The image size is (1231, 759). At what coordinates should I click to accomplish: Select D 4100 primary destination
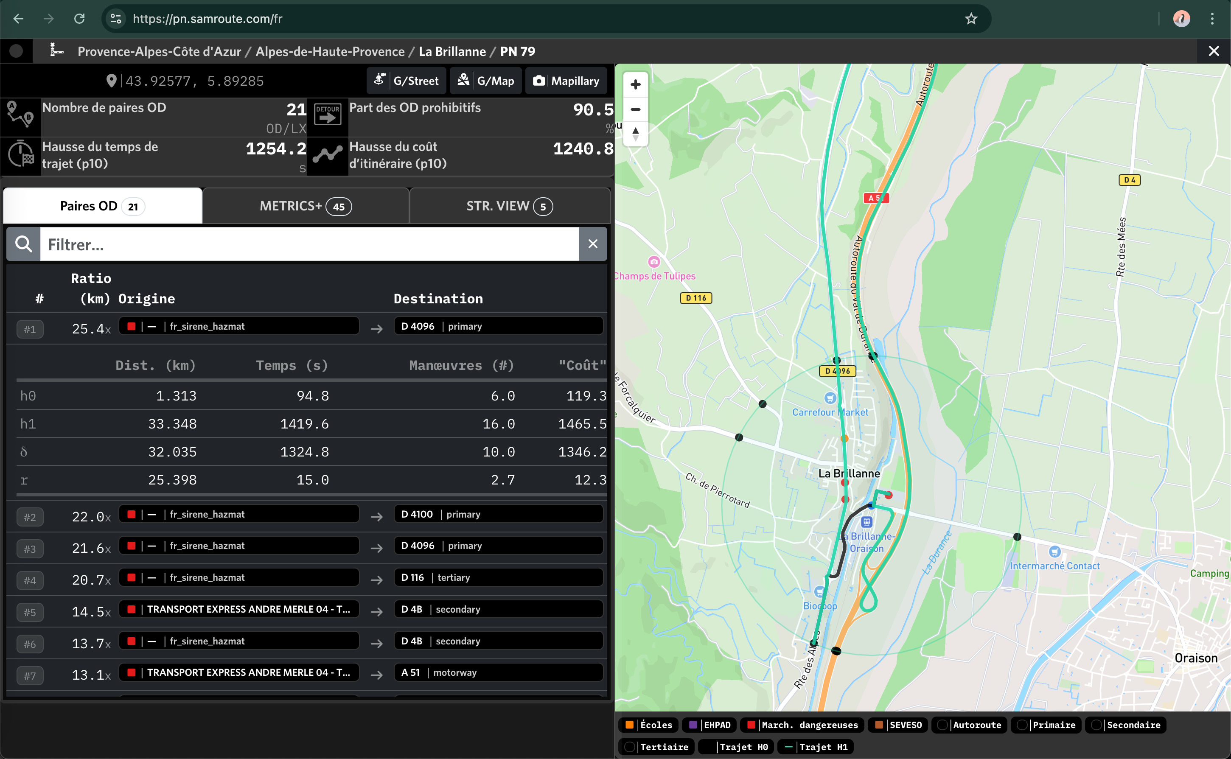click(499, 514)
